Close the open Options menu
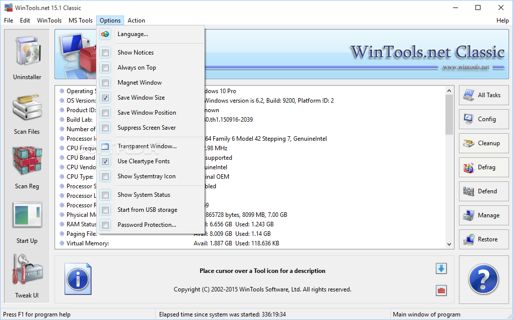 pyautogui.click(x=110, y=21)
